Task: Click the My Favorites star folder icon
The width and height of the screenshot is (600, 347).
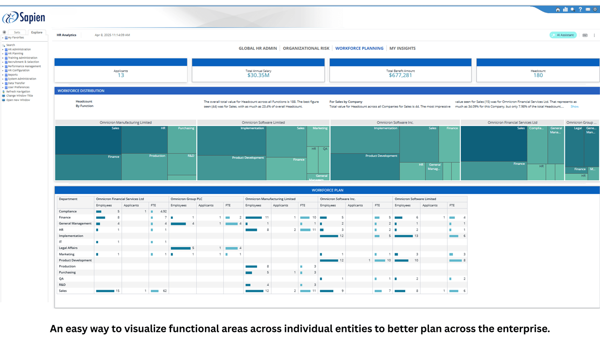Action: (6, 38)
